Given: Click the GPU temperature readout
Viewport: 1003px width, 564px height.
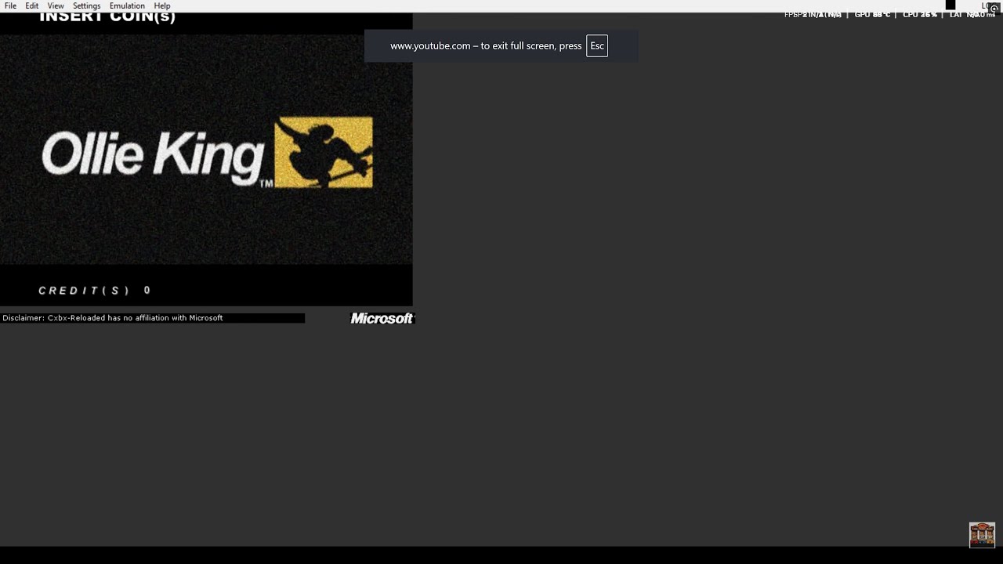Looking at the screenshot, I should (872, 15).
